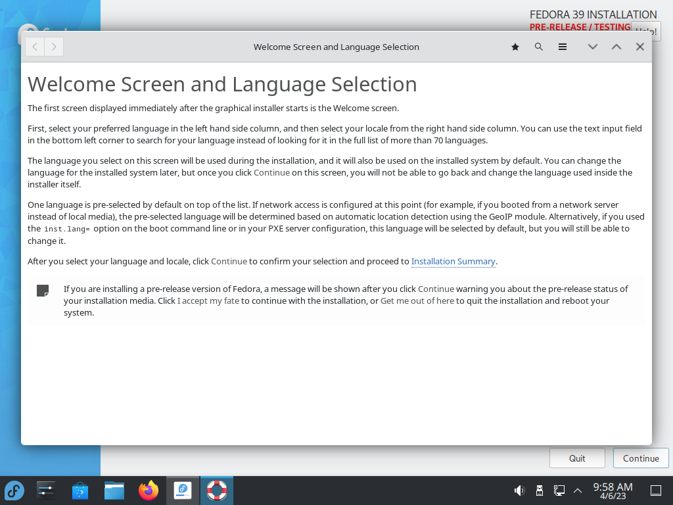The height and width of the screenshot is (505, 673).
Task: Launch Firefox from the taskbar
Action: tap(149, 491)
